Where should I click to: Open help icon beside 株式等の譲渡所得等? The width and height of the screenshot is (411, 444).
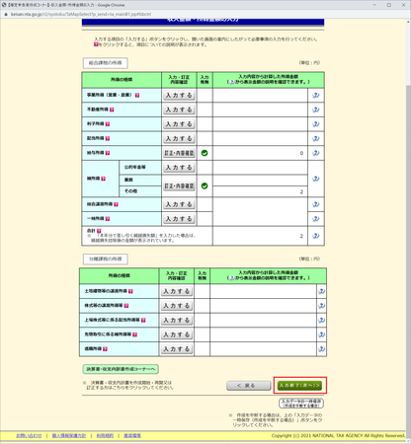pyautogui.click(x=126, y=306)
